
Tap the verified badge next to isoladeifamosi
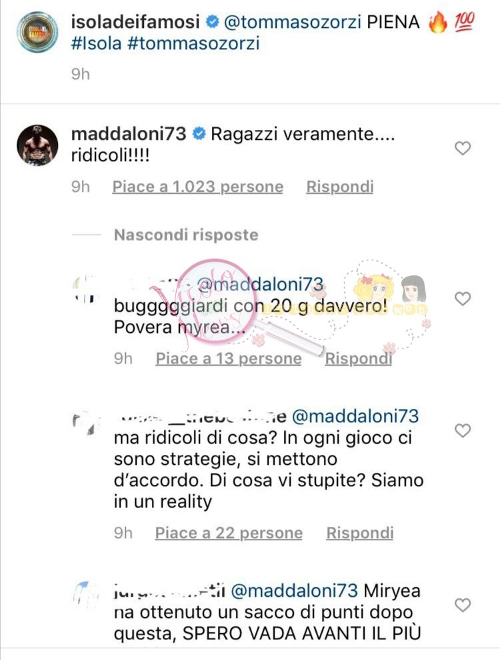click(x=212, y=22)
